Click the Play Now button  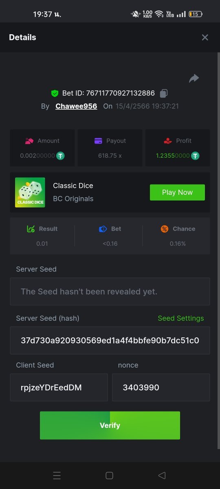coord(177,192)
